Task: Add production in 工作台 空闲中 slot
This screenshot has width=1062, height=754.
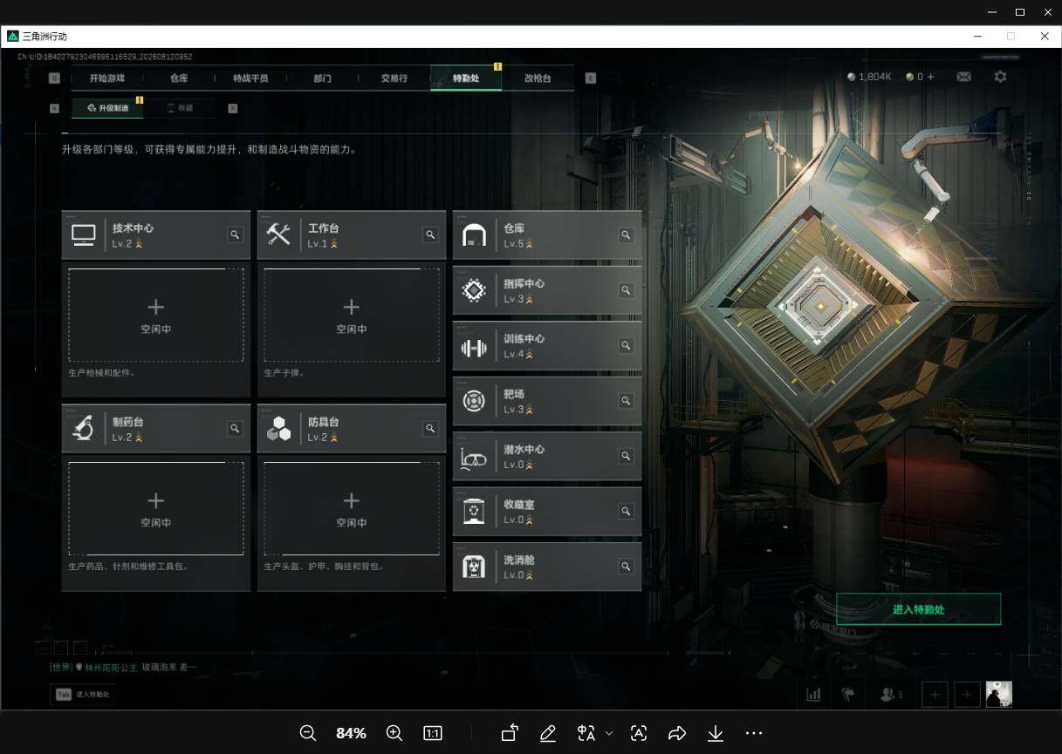Action: click(x=352, y=315)
